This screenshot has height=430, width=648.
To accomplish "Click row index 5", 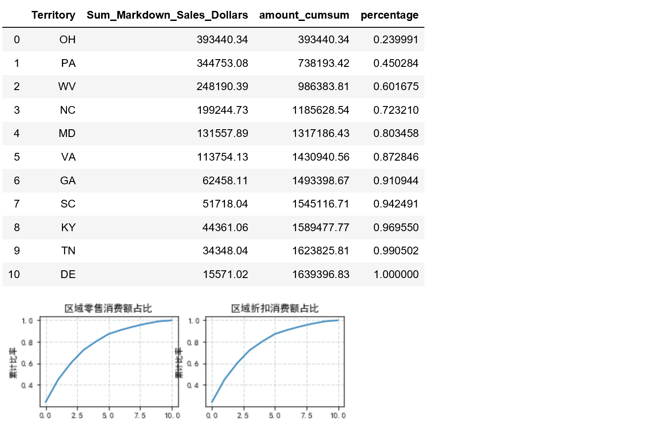I will tap(17, 157).
